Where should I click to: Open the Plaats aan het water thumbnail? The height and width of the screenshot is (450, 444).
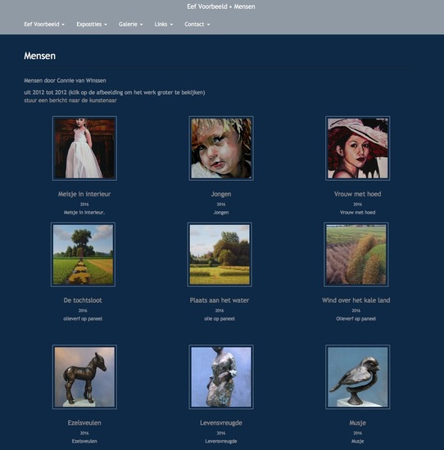[220, 254]
